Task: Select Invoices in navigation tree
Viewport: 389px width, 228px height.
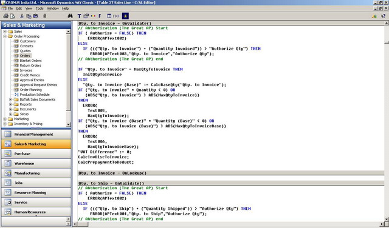Action: tap(26, 70)
